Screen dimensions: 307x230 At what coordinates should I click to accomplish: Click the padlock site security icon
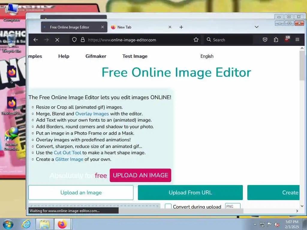click(83, 40)
